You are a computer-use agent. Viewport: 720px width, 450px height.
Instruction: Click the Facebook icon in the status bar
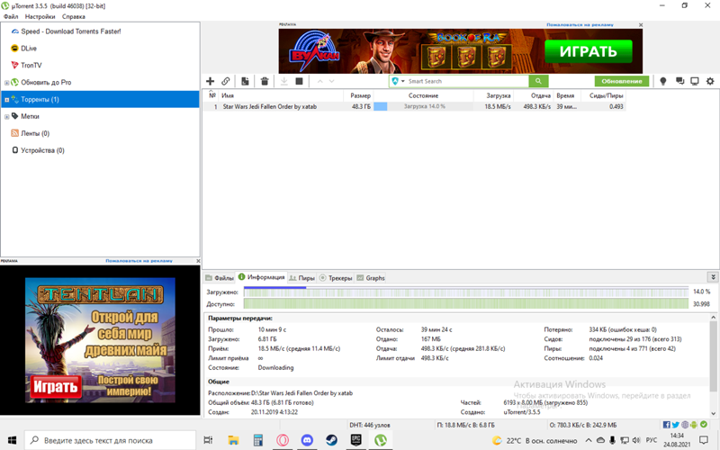[x=666, y=425]
